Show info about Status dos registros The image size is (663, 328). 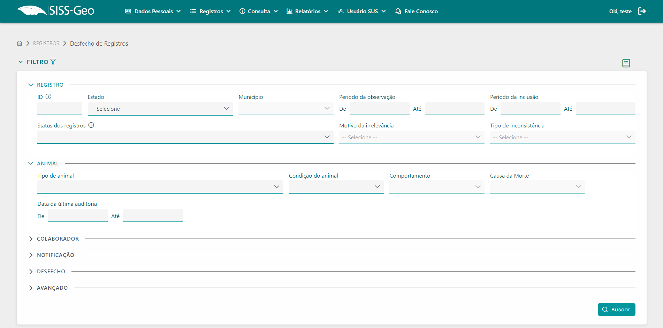(x=91, y=125)
